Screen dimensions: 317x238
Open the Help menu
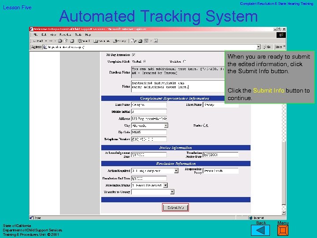[x=88, y=35]
